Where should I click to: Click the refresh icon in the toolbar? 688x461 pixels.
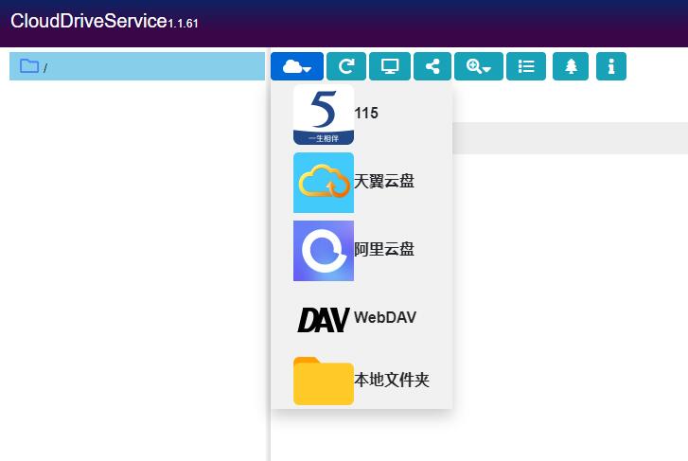pos(346,66)
